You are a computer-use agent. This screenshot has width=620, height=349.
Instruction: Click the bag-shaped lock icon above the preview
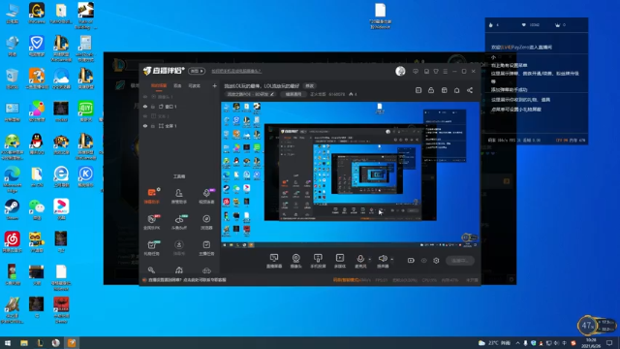click(431, 90)
